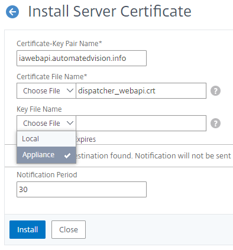The image size is (233, 250).
Task: Focus the empty Key File Name text box
Action: pos(141,123)
